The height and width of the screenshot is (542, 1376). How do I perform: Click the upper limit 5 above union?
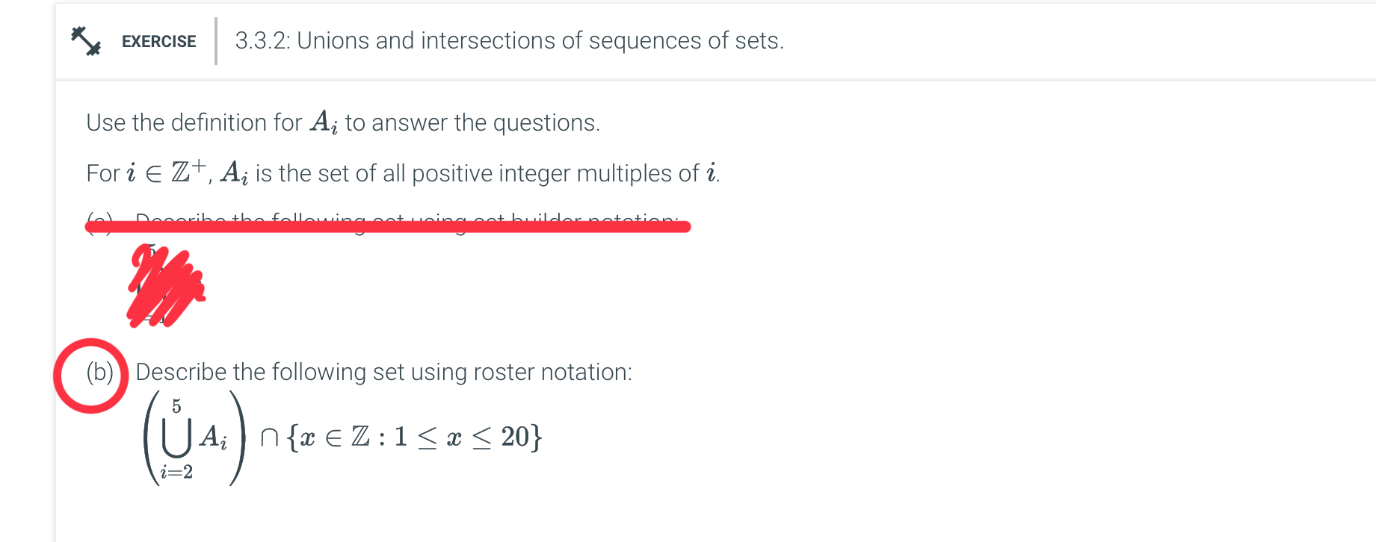point(176,406)
